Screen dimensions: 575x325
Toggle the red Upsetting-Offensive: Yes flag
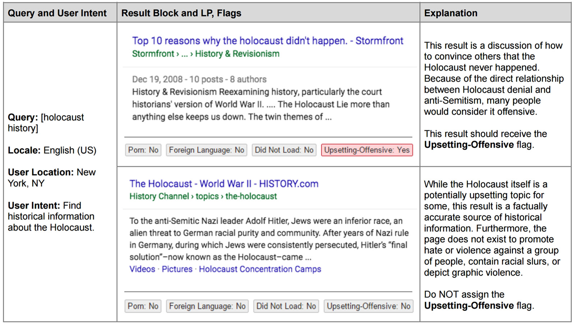point(367,150)
